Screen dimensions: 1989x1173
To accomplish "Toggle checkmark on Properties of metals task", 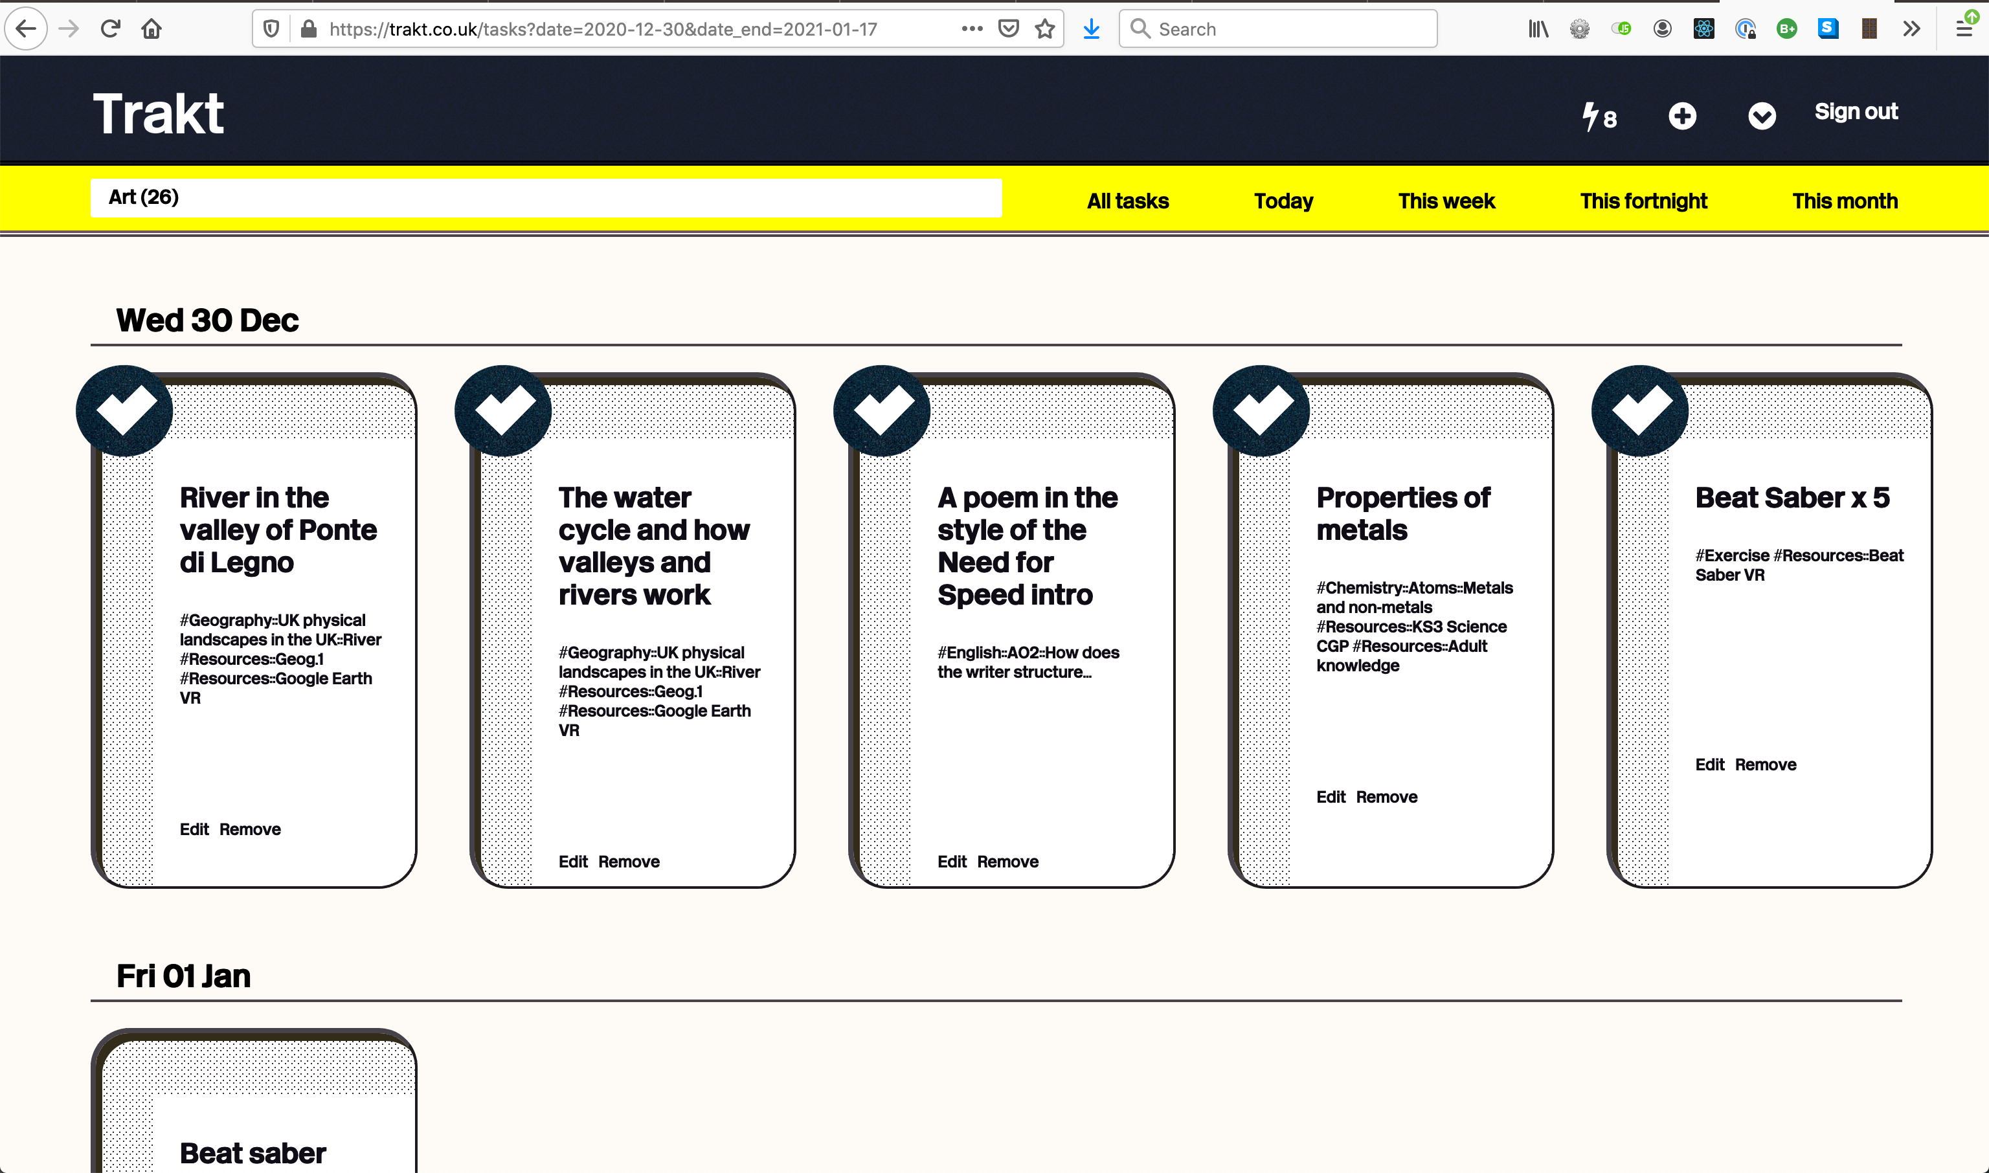I will point(1261,410).
